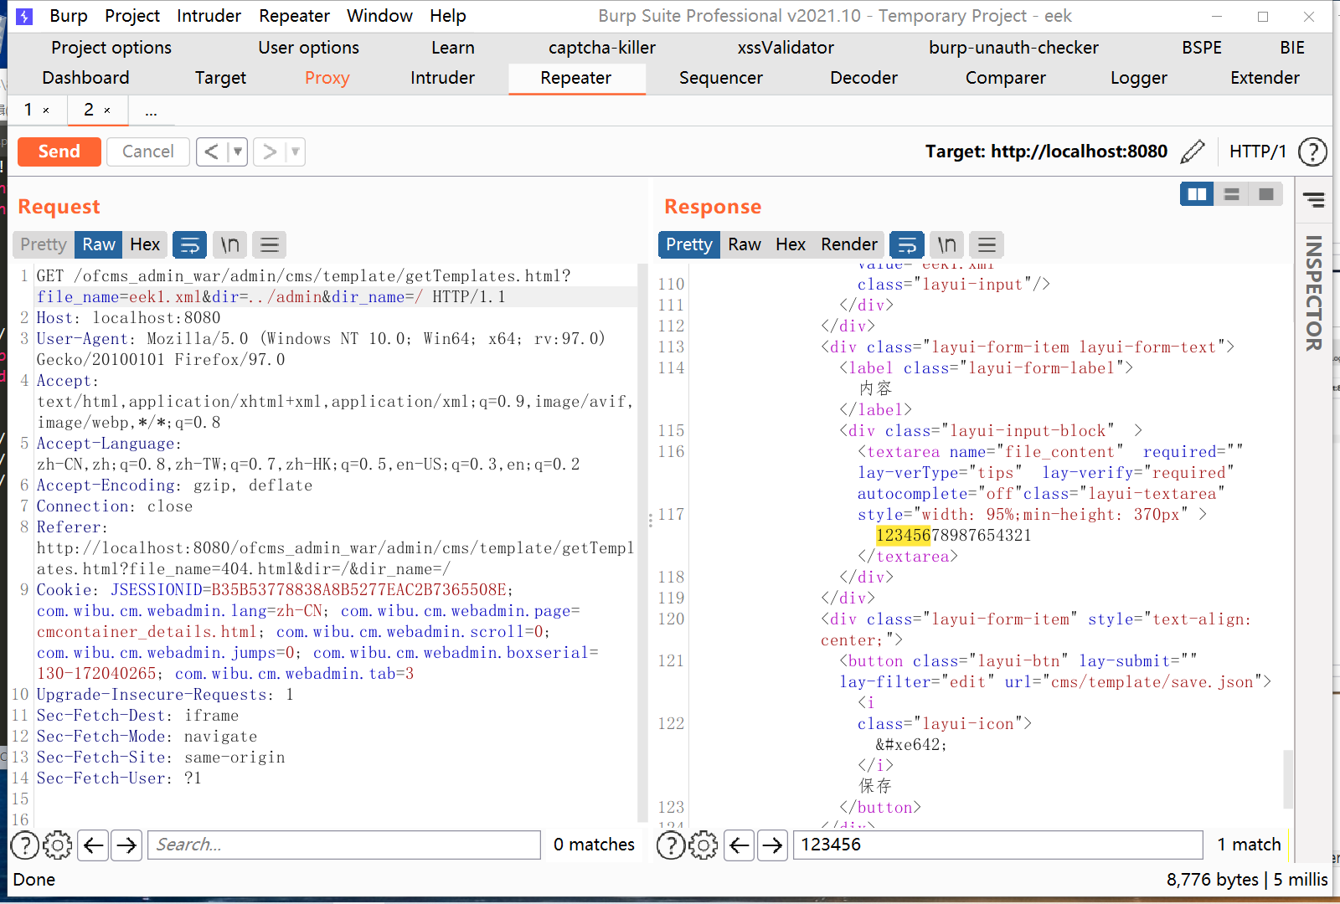Open the Project menu
The width and height of the screenshot is (1340, 904).
coord(132,16)
